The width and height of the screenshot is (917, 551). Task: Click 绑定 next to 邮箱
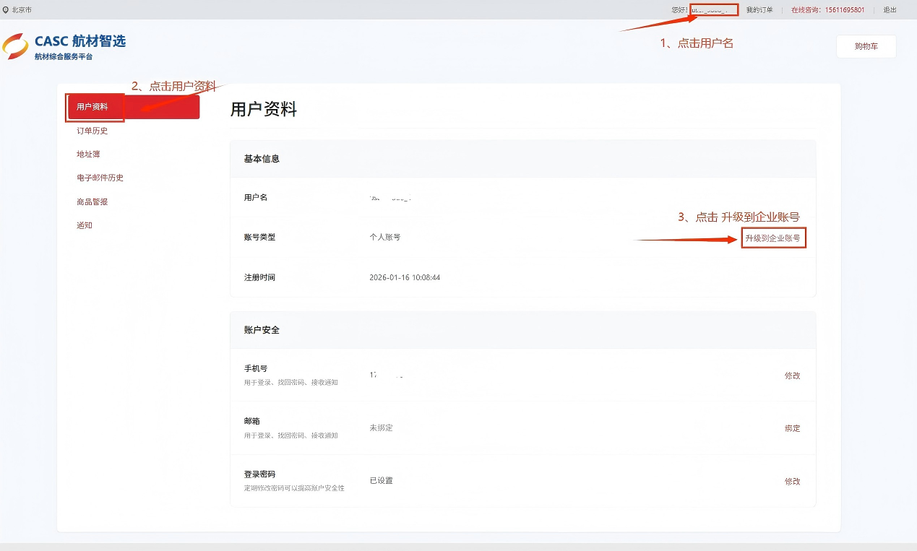pyautogui.click(x=792, y=428)
